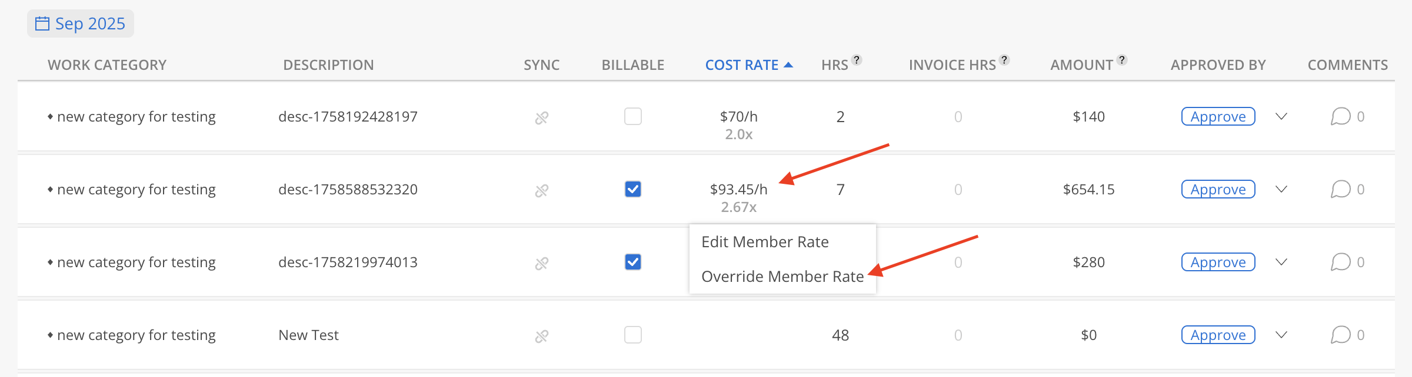Viewport: 1412px width, 377px height.
Task: Open the Sep 2025 date picker
Action: (81, 23)
